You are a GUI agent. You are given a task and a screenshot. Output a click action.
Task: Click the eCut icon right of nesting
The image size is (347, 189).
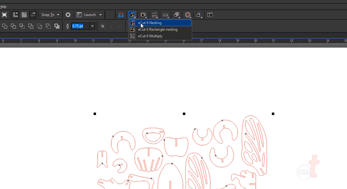click(x=143, y=15)
